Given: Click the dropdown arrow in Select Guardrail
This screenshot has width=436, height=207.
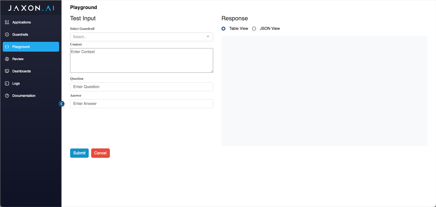Looking at the screenshot, I should click(208, 37).
